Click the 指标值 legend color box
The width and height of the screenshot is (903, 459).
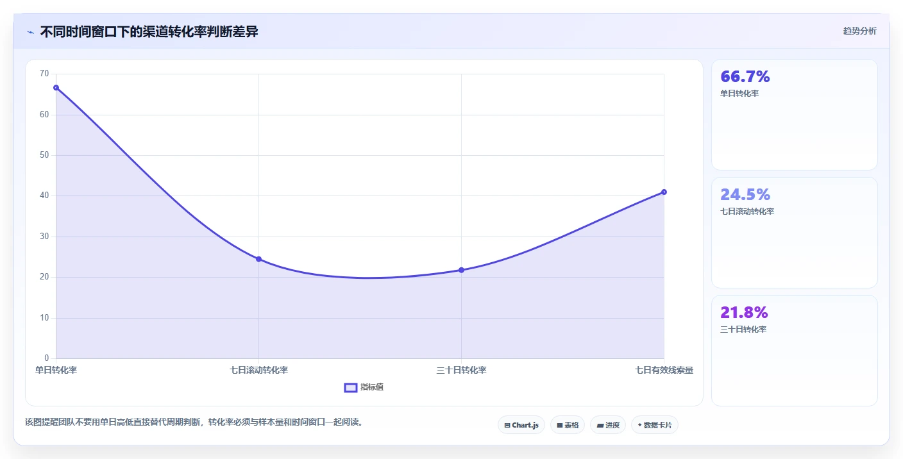(351, 387)
